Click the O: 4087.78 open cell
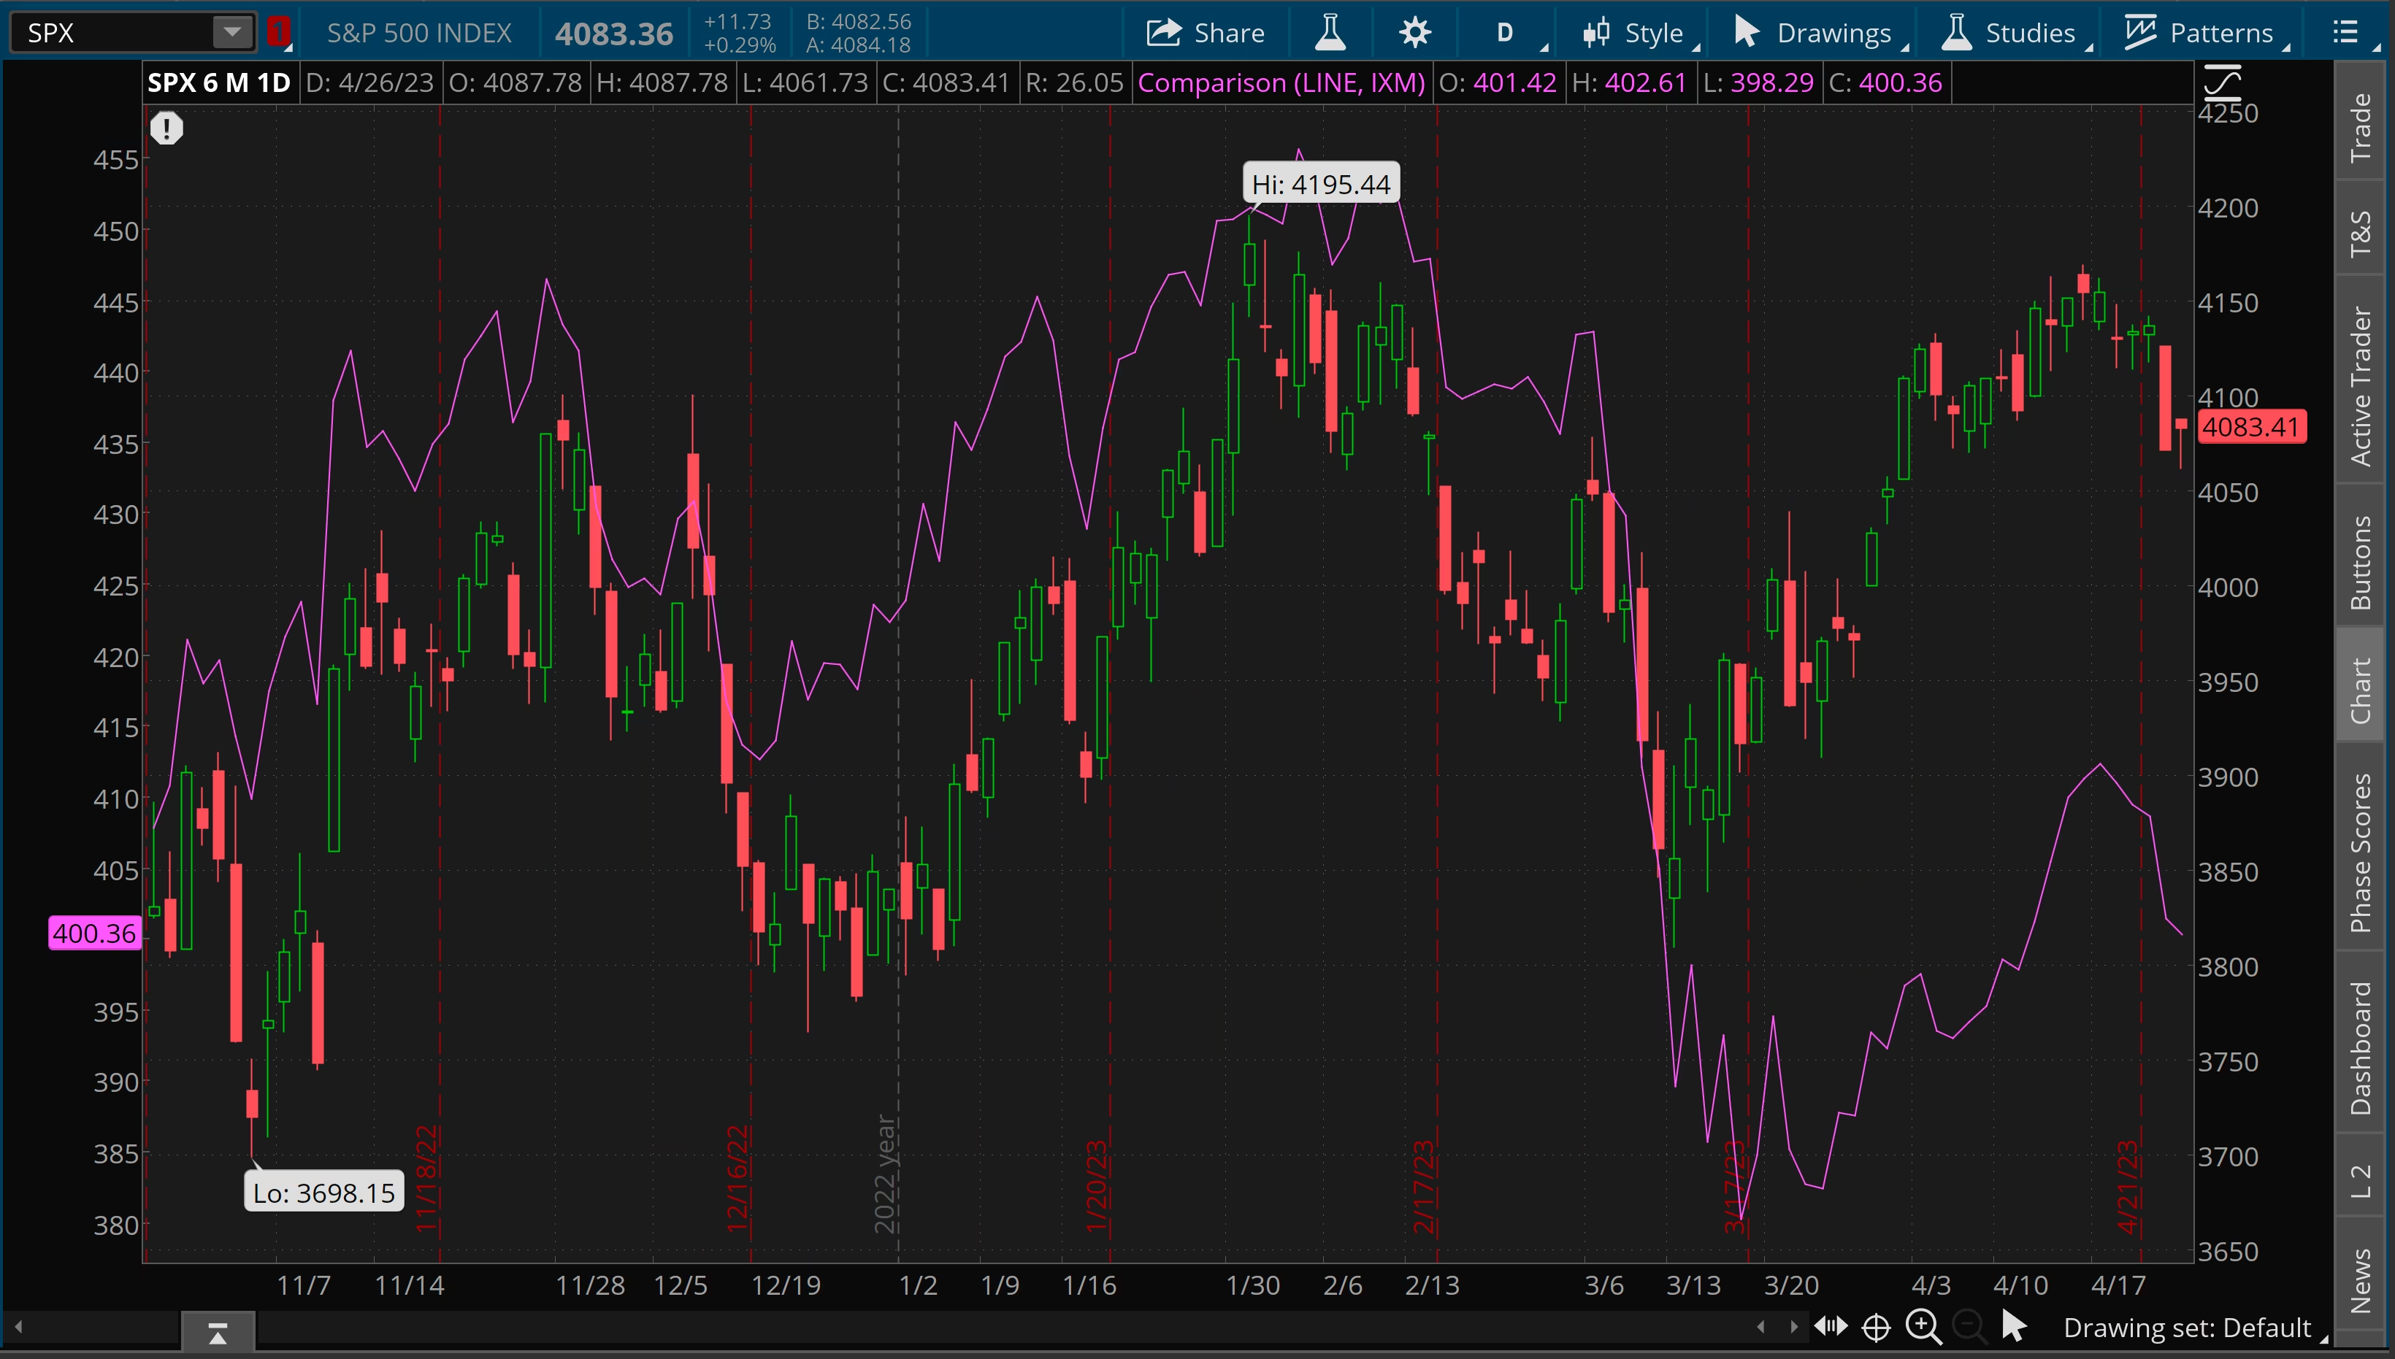 516,83
